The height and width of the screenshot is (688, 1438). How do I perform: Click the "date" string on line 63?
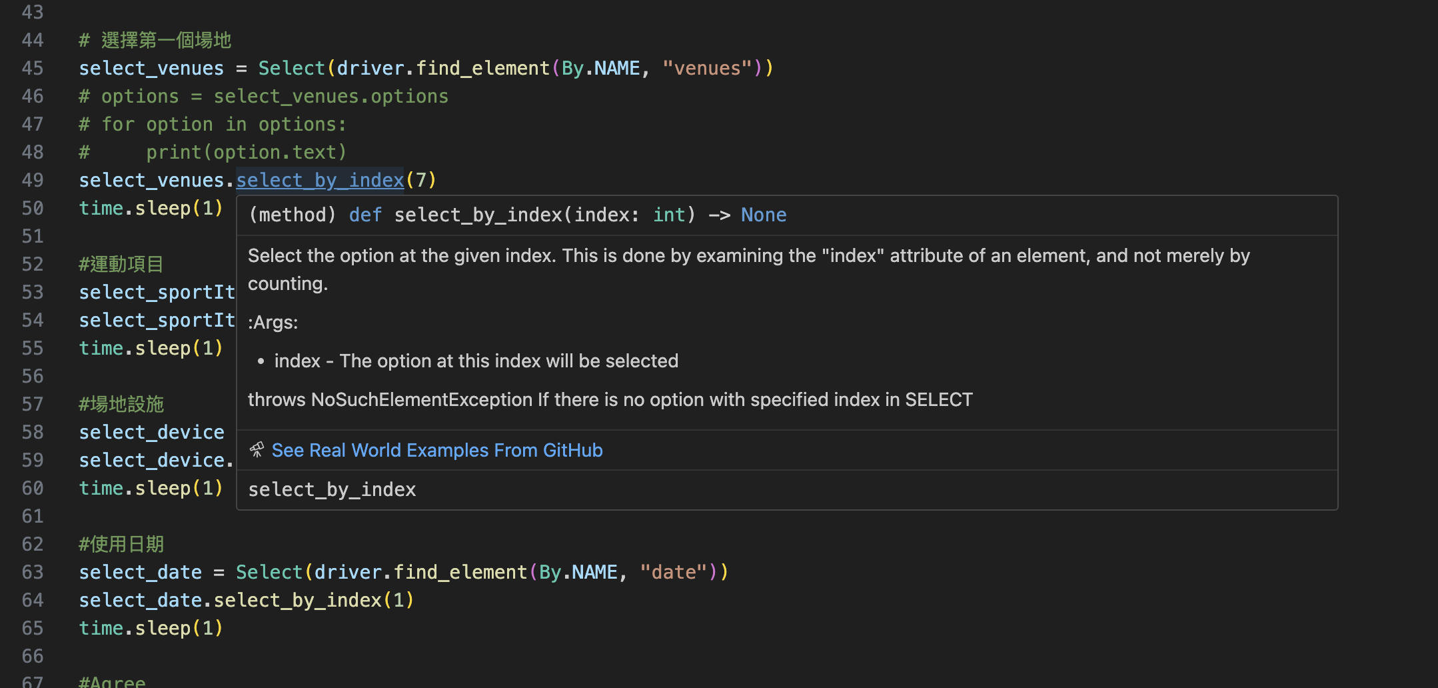[x=673, y=572]
